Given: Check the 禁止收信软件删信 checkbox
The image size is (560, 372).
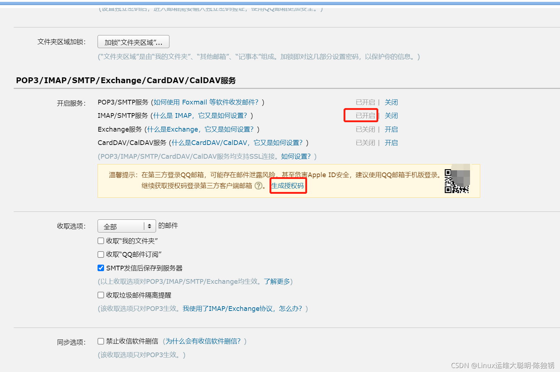Looking at the screenshot, I should point(101,341).
